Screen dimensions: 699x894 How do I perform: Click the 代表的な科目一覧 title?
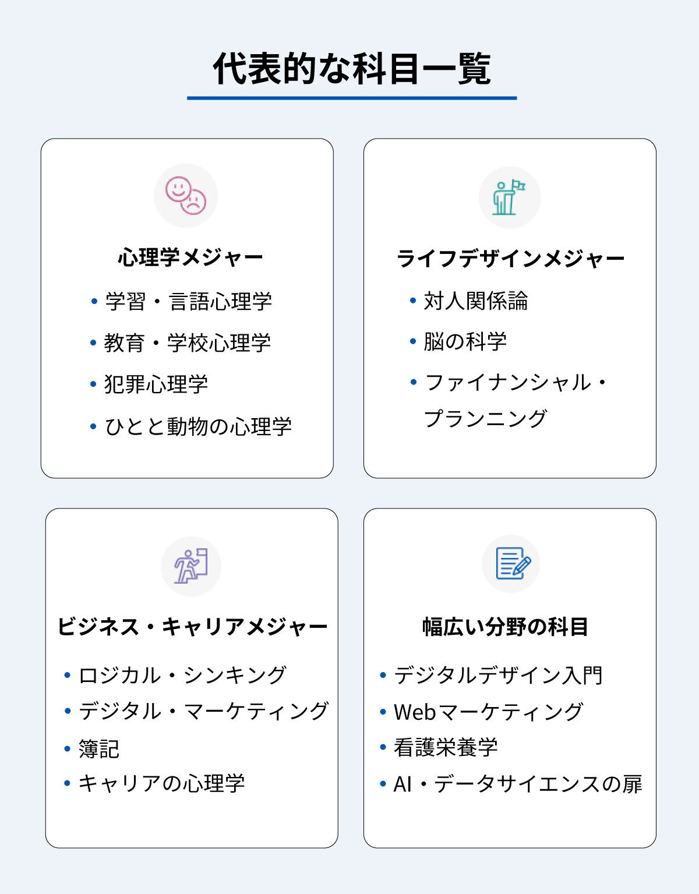(x=352, y=69)
